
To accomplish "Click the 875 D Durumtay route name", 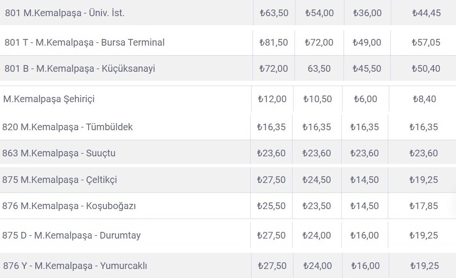I will tap(72, 235).
